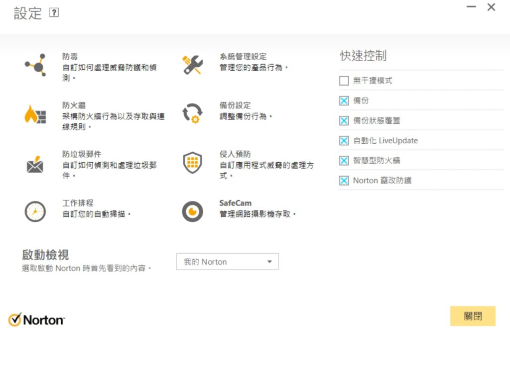This screenshot has height=382, width=510.
Task: Toggle the 備份 checkbox
Action: [344, 100]
